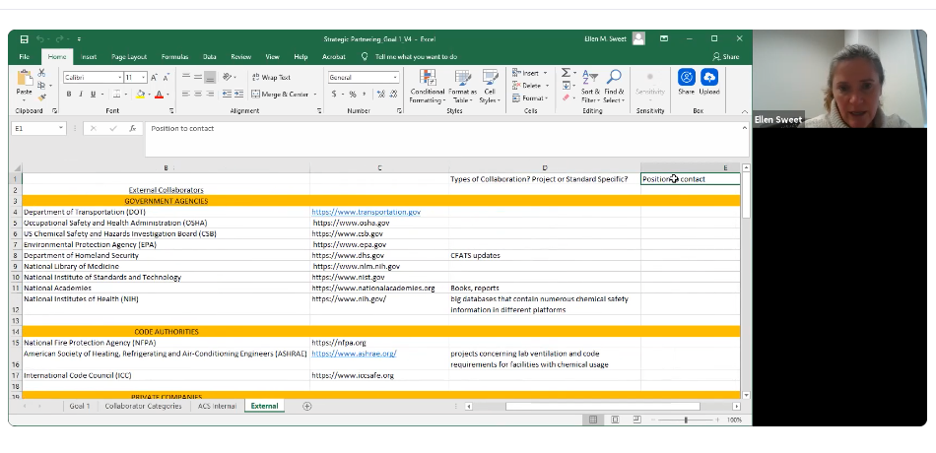
Task: Toggle Italic formatting
Action: (81, 95)
